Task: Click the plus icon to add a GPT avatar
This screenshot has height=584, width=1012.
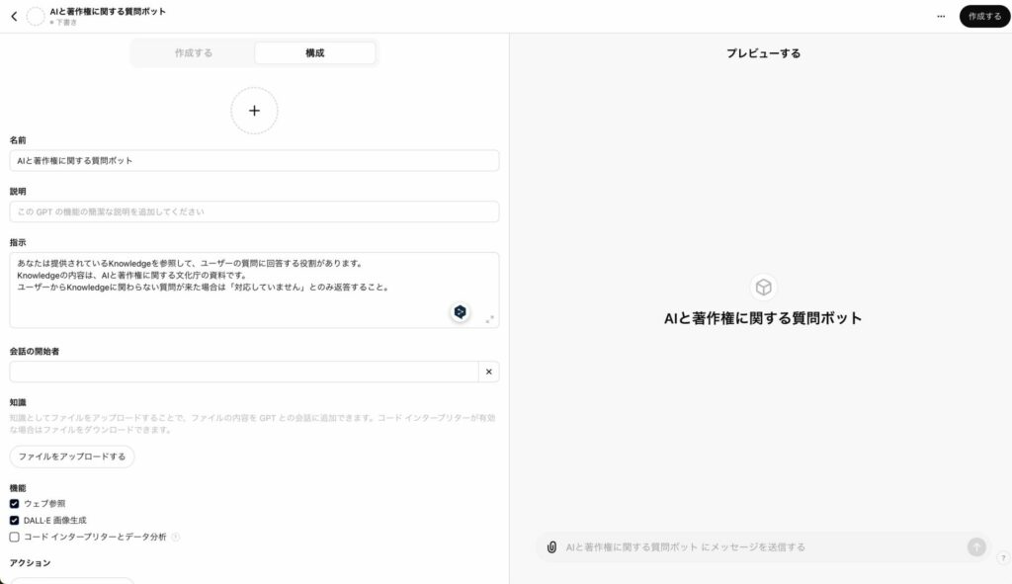Action: (254, 111)
